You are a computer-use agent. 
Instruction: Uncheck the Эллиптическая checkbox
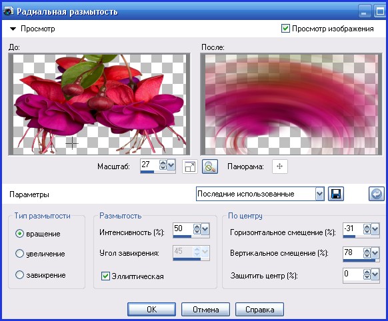coord(105,276)
